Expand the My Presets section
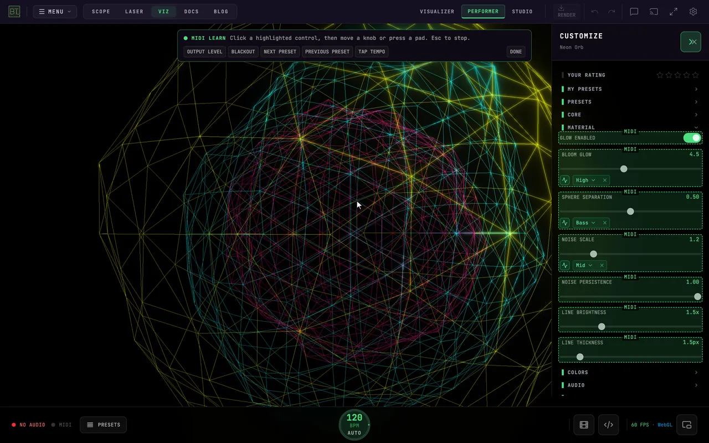The image size is (709, 443). click(630, 89)
